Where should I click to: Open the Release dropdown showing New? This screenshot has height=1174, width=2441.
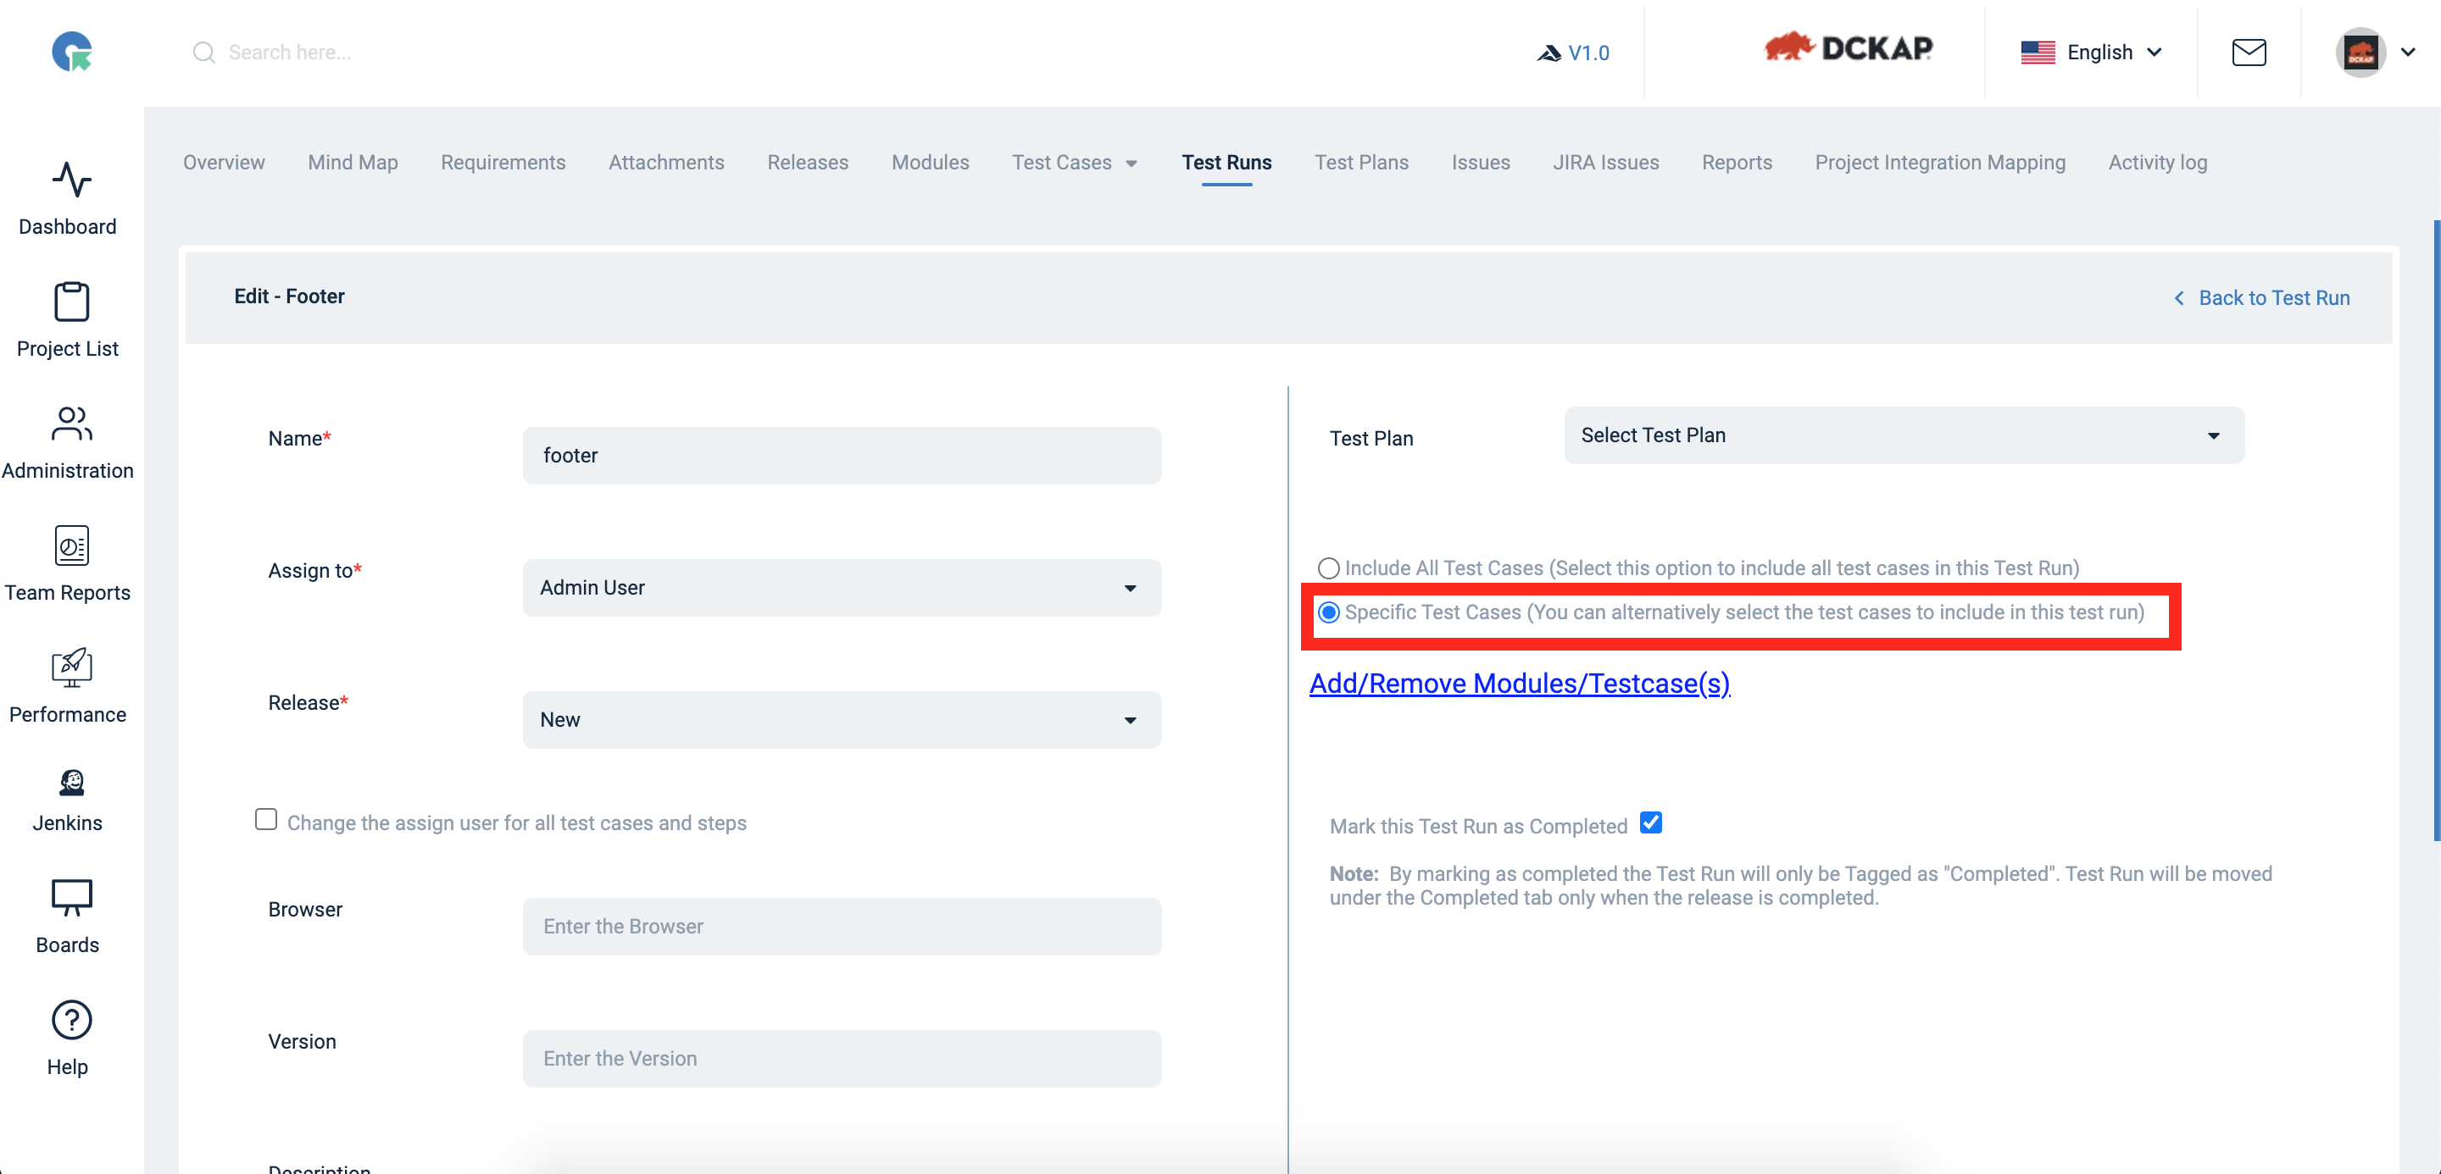pyautogui.click(x=842, y=719)
